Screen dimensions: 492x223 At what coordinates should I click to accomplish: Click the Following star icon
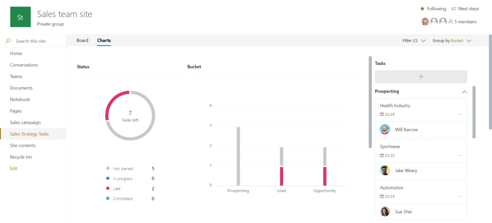tap(422, 9)
